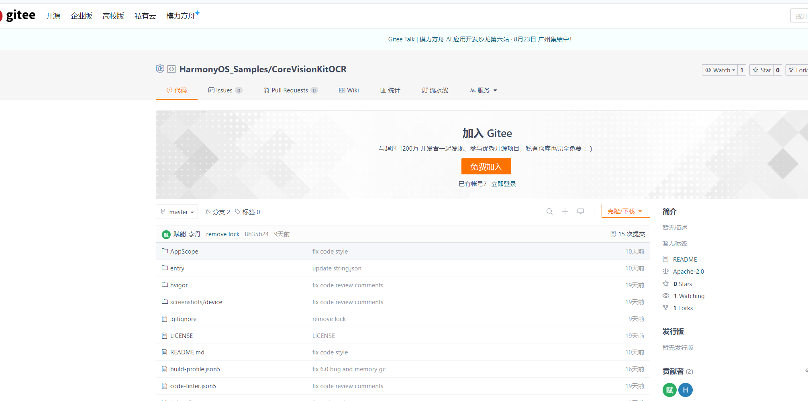
Task: Open the hvigor folder
Action: (x=179, y=285)
